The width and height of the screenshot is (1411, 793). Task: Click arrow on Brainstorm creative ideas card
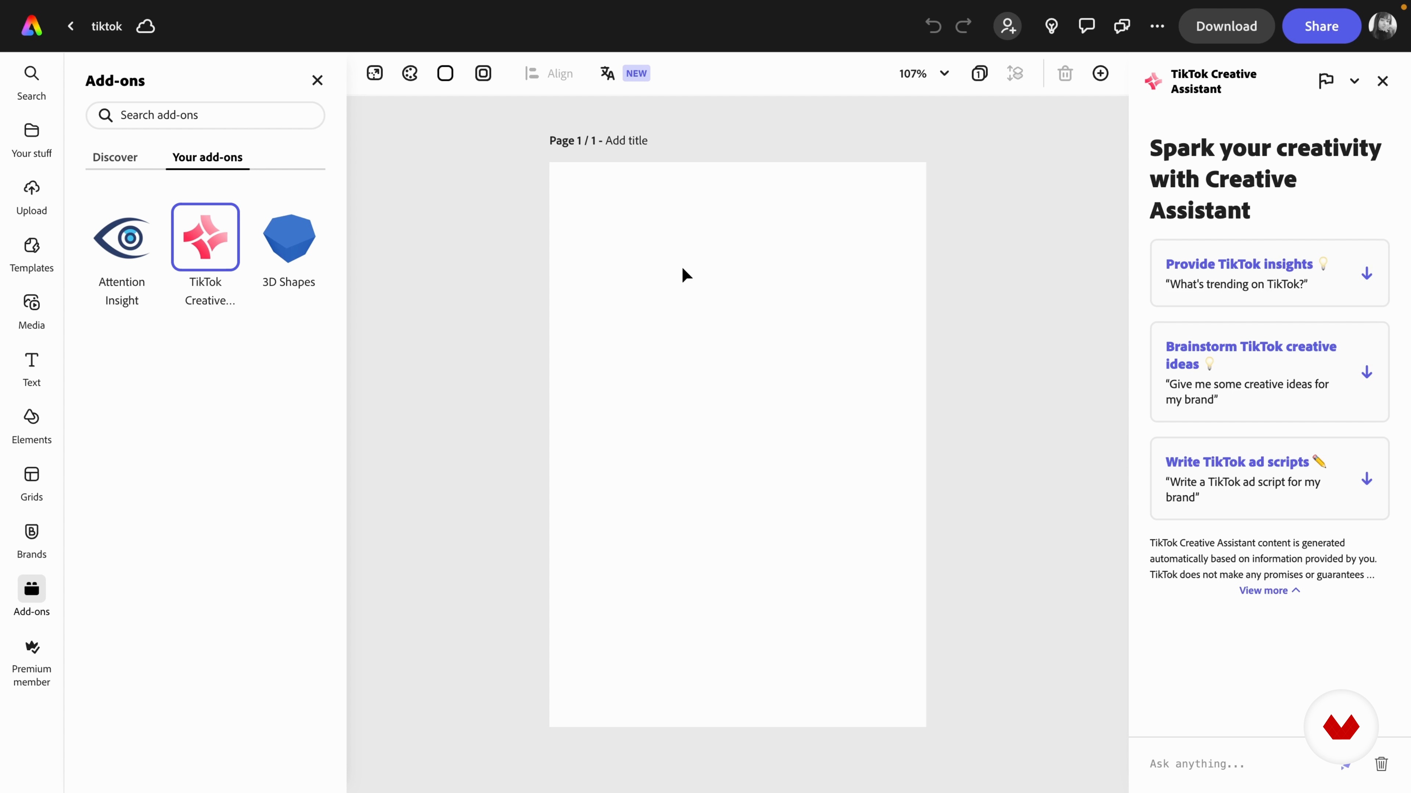coord(1367,372)
